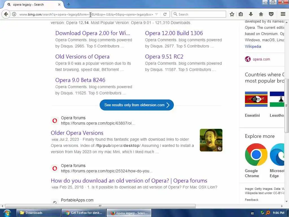The image size is (289, 217).
Task: Click horizontal scrollbar left arrow
Action: [2, 206]
